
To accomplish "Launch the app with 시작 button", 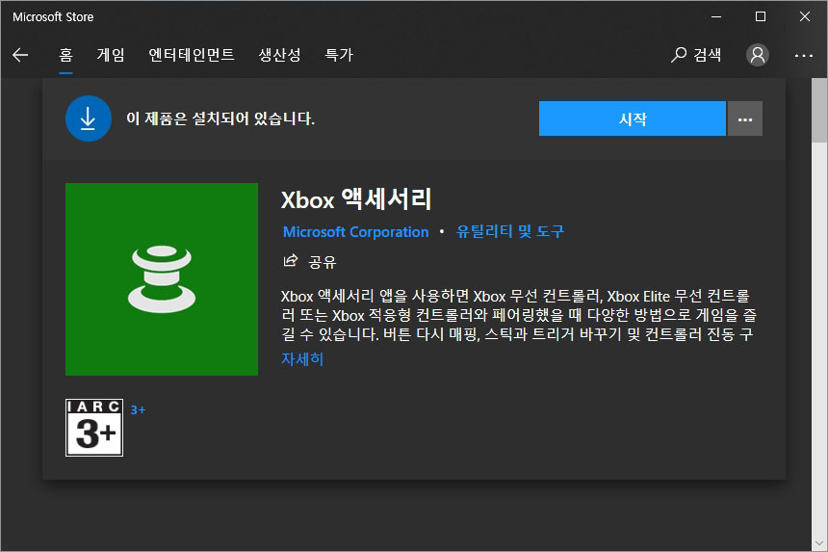I will pos(633,118).
